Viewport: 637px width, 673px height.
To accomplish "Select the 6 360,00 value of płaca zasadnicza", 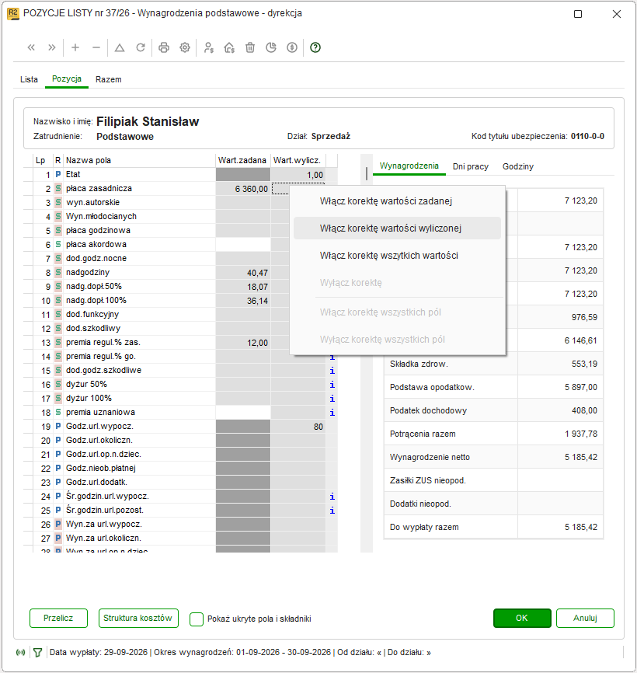I will click(x=243, y=189).
